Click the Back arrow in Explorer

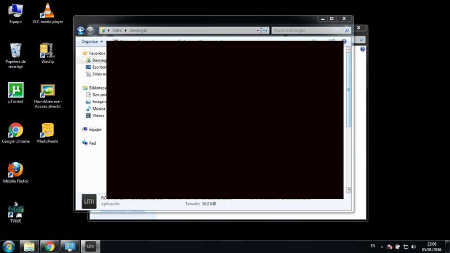coord(81,30)
